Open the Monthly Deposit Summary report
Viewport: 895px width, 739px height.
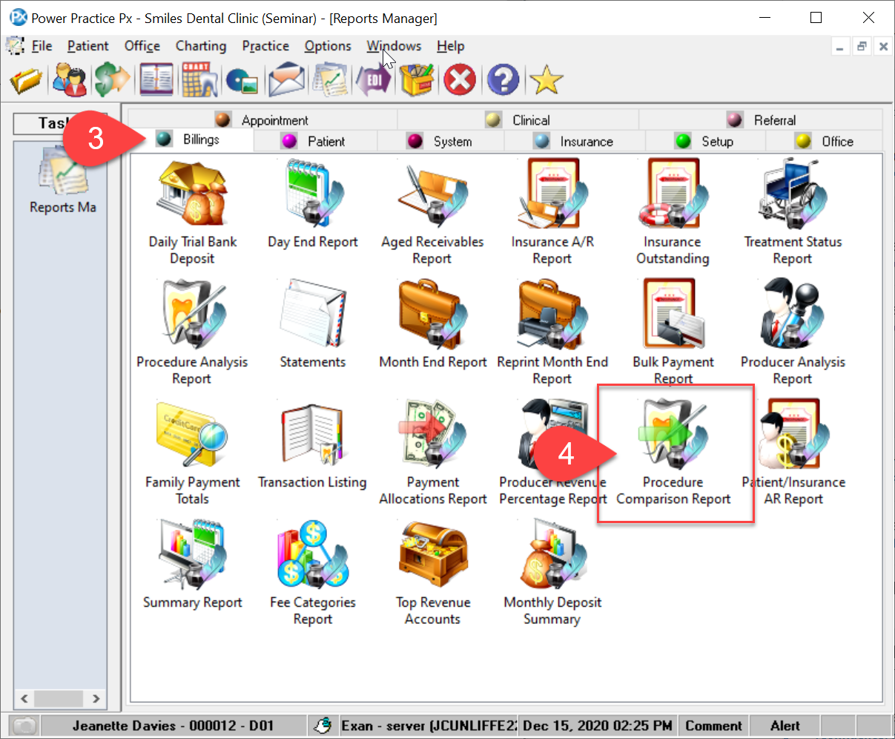pos(552,574)
